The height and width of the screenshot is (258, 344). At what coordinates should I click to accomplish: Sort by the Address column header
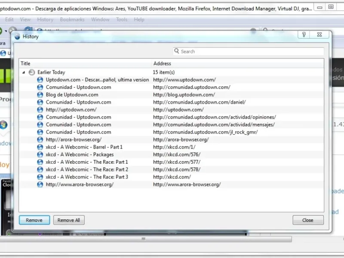click(x=238, y=63)
